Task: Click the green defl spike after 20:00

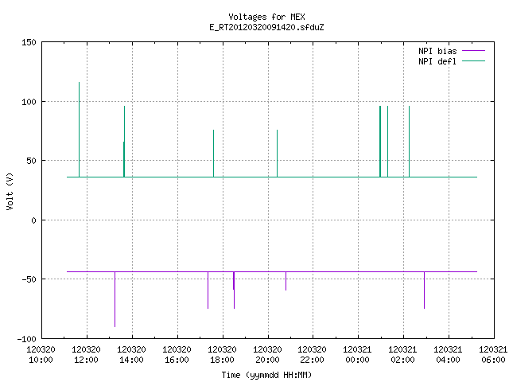Action: [278, 154]
